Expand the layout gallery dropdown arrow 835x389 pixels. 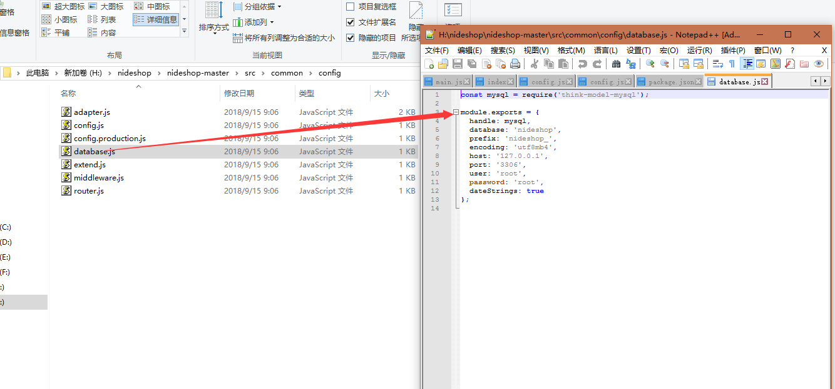click(x=184, y=31)
